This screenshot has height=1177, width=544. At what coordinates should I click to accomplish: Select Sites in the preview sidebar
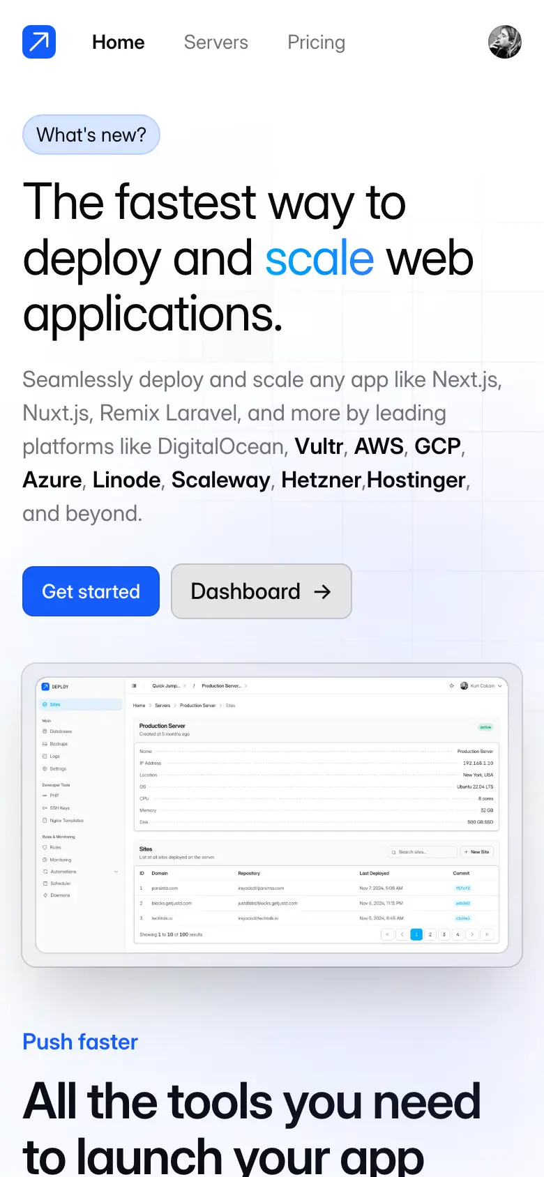80,704
